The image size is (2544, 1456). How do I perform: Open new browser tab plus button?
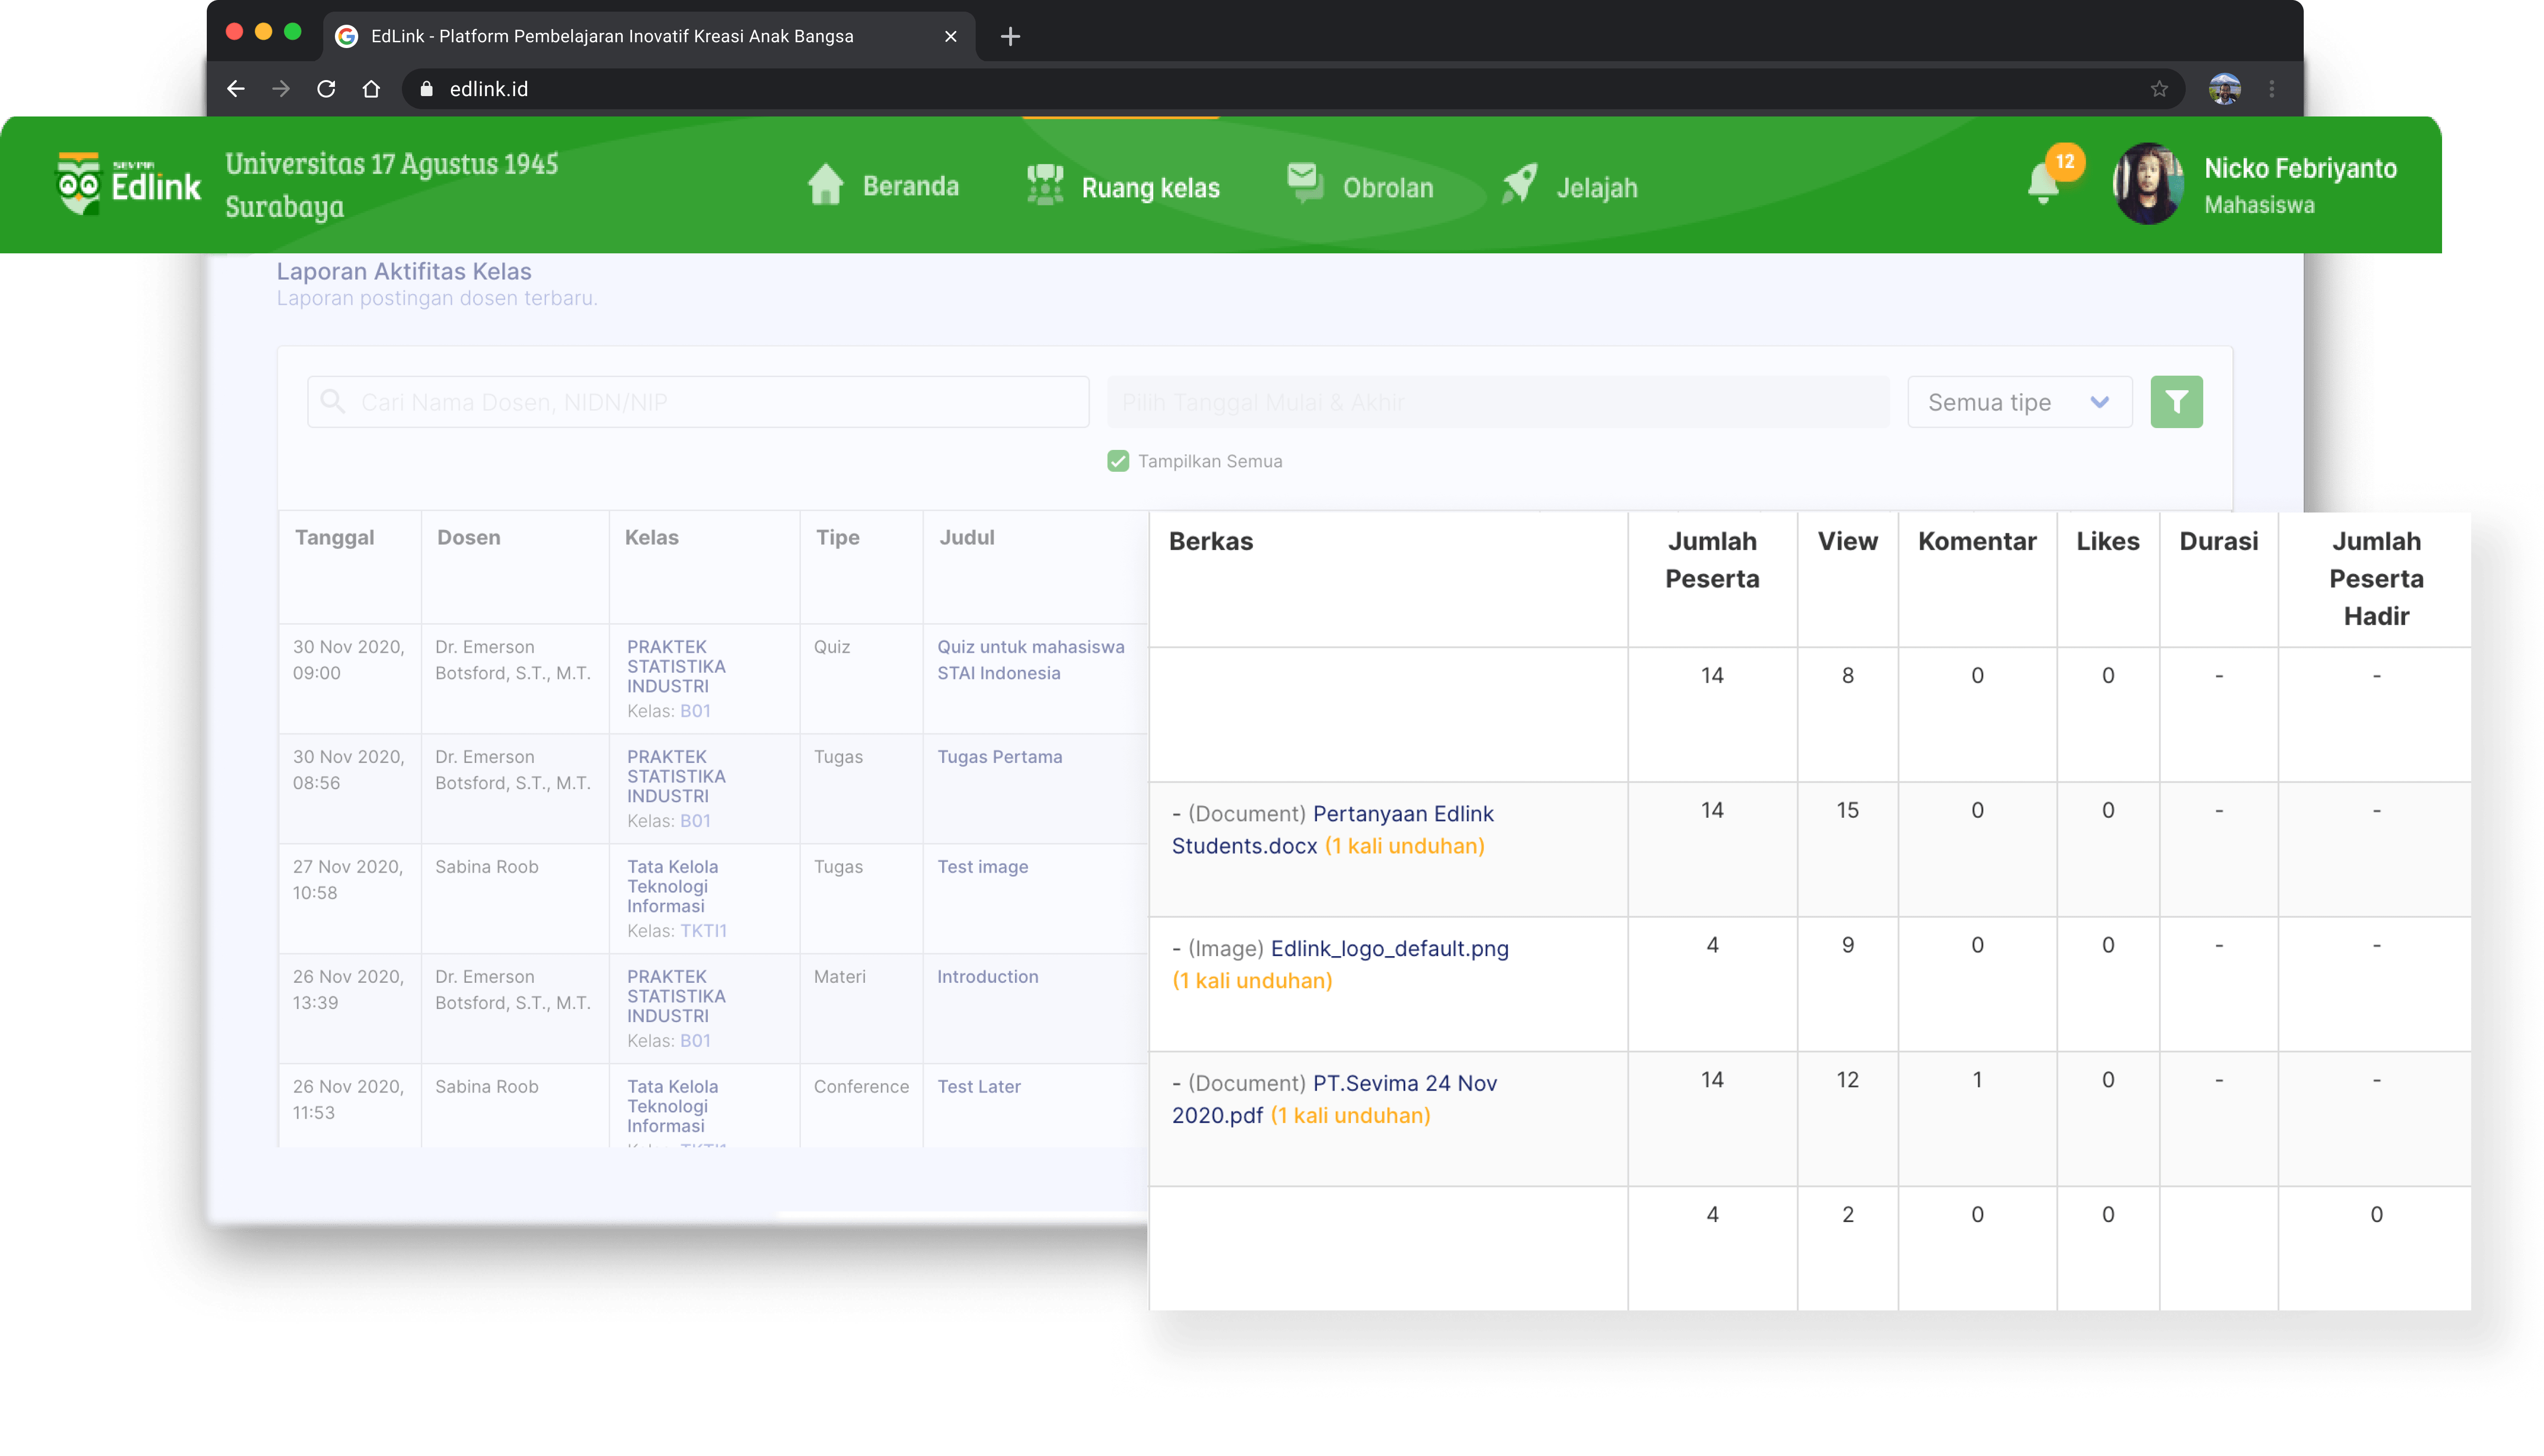click(1010, 37)
